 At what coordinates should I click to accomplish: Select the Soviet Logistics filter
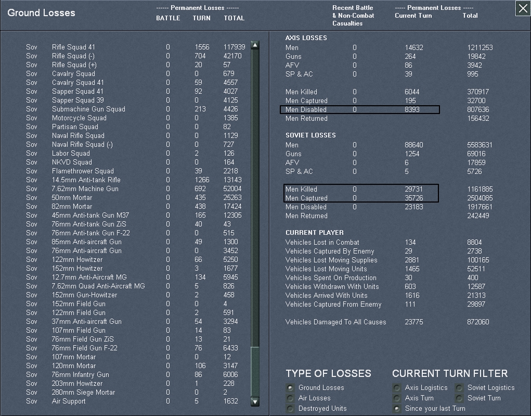459,387
